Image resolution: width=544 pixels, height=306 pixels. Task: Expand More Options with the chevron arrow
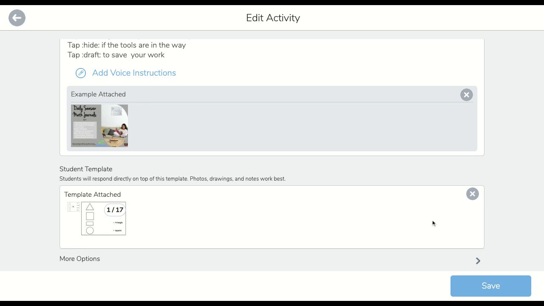[478, 261]
